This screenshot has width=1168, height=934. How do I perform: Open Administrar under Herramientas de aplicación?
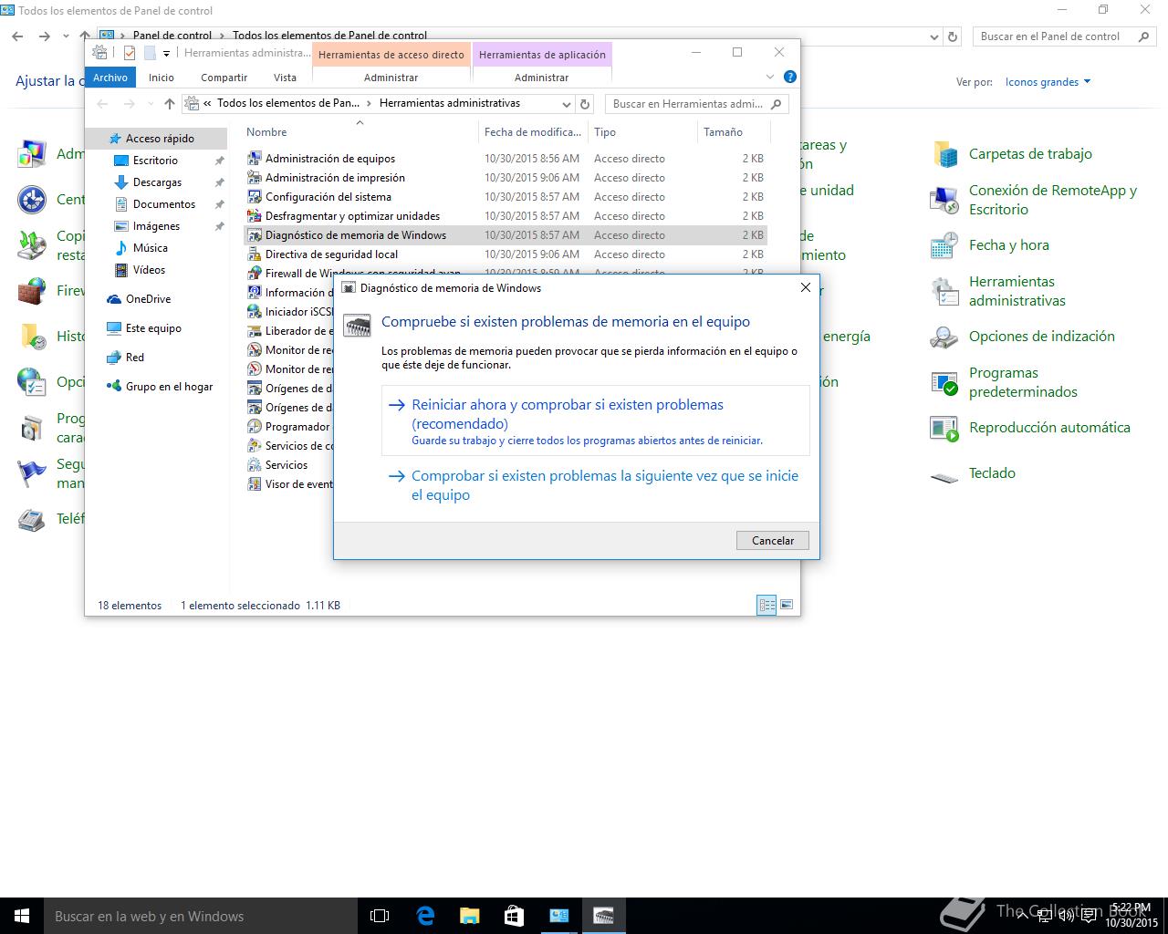pyautogui.click(x=541, y=78)
